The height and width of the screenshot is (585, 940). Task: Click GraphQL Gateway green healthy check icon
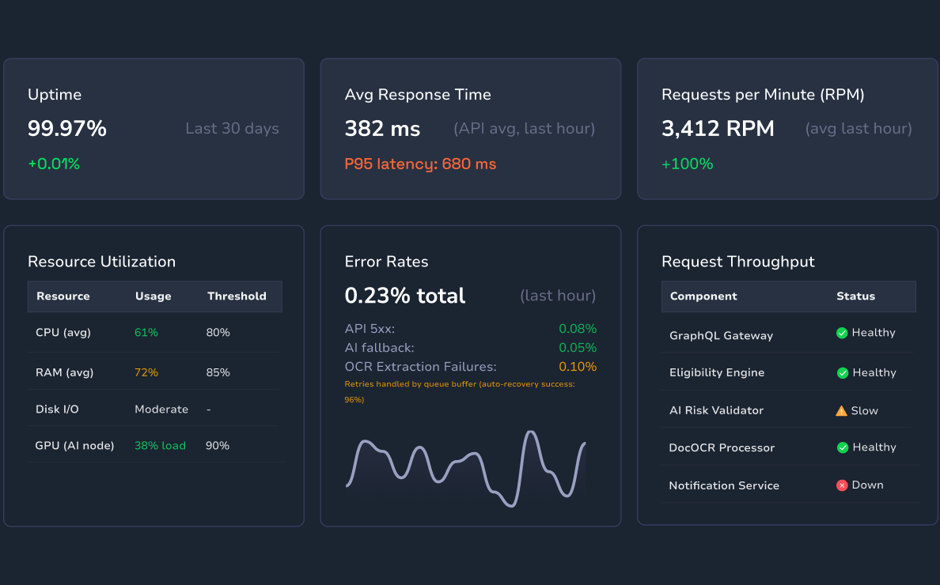tap(842, 334)
